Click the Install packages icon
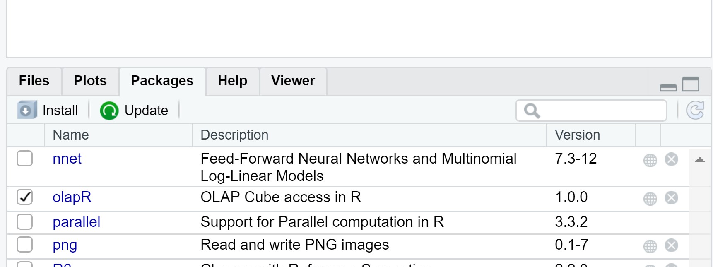 (27, 110)
